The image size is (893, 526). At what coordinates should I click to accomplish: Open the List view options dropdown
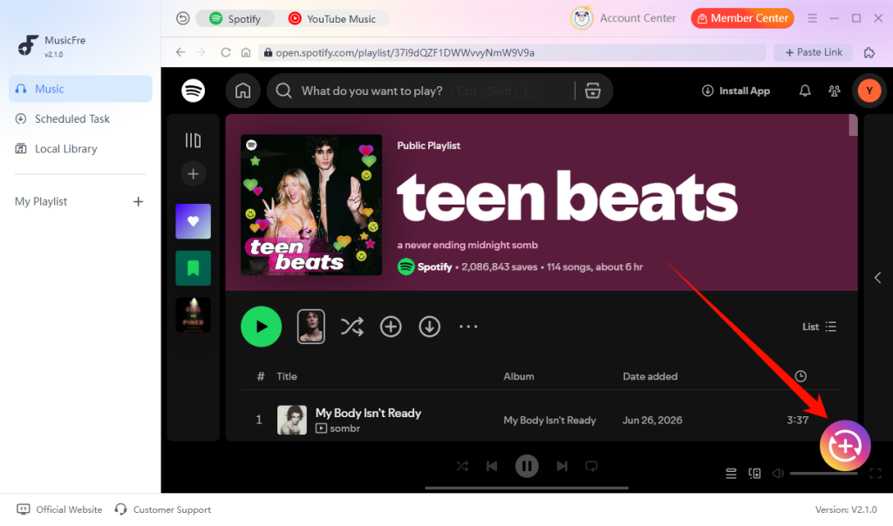(x=819, y=327)
